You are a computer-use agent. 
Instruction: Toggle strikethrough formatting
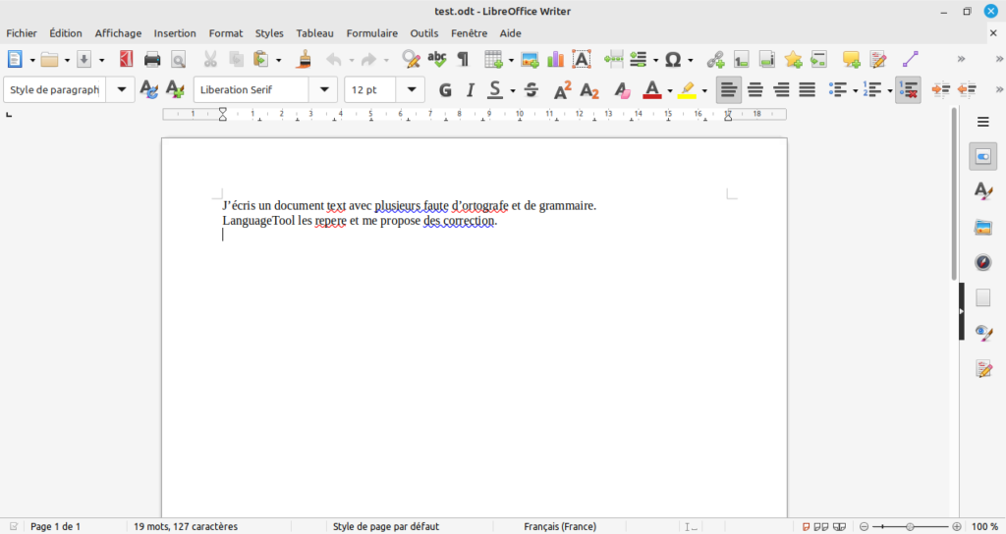point(531,89)
